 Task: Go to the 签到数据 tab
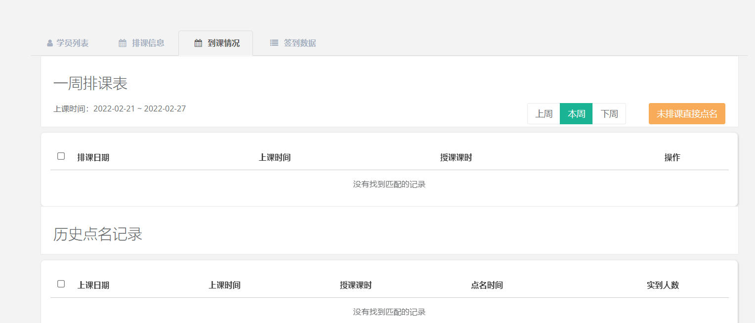tap(299, 43)
